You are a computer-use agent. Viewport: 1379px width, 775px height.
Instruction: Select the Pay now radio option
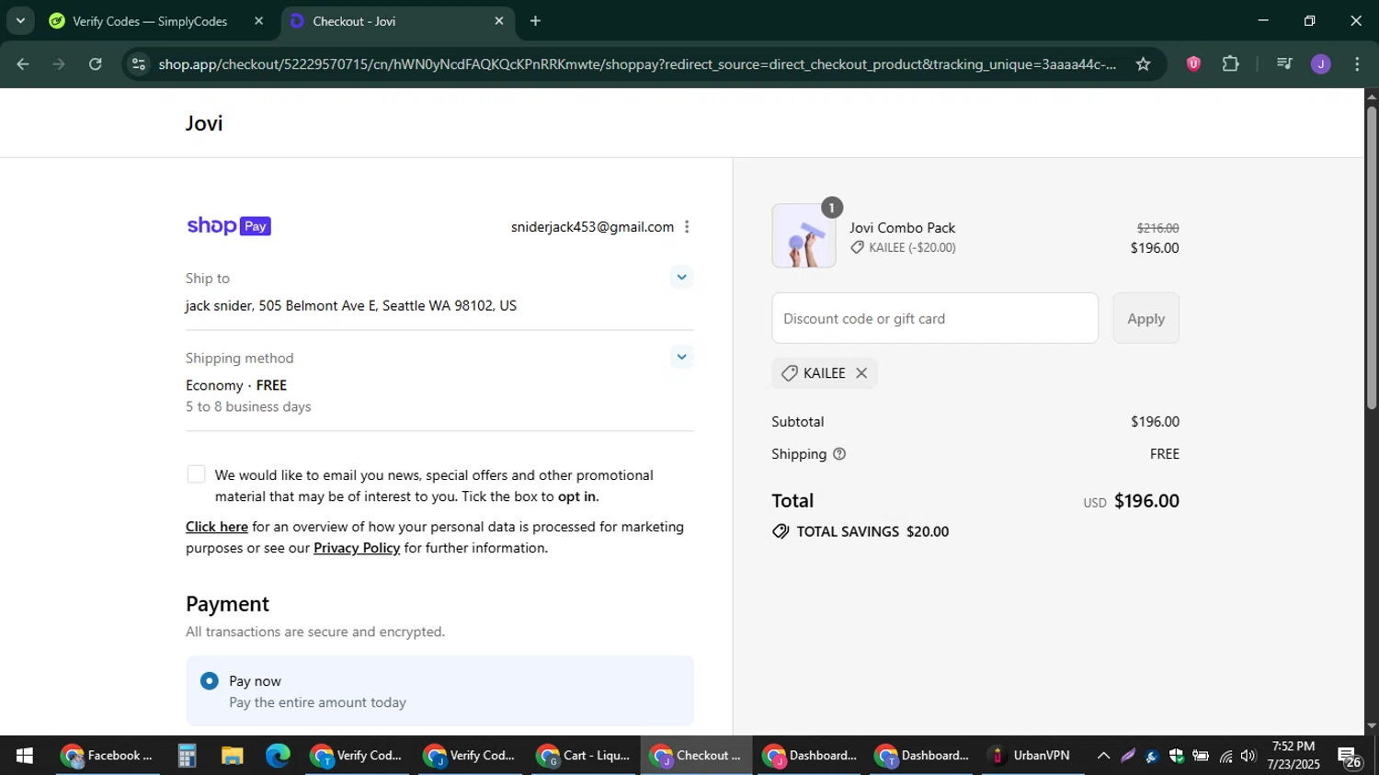(210, 681)
